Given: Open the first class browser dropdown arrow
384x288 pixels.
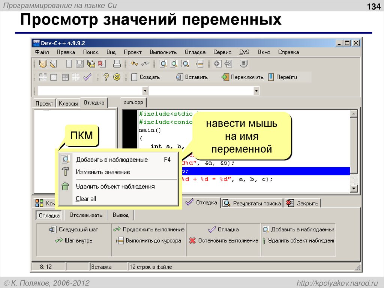Looking at the screenshot, I should [145, 91].
